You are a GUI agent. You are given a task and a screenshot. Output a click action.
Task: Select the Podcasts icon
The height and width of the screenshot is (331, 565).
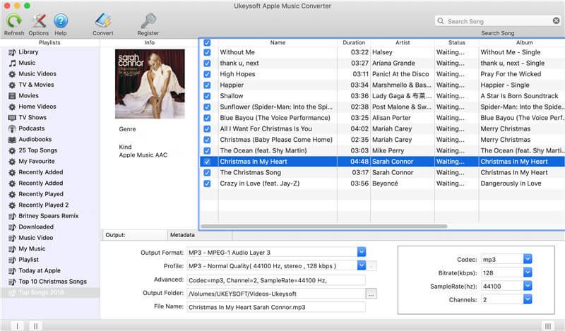tap(12, 128)
